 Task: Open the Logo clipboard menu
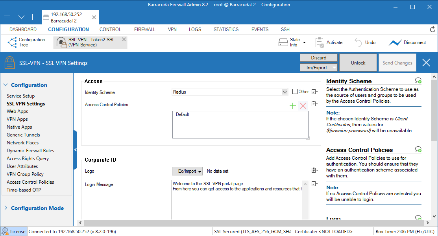(x=314, y=170)
